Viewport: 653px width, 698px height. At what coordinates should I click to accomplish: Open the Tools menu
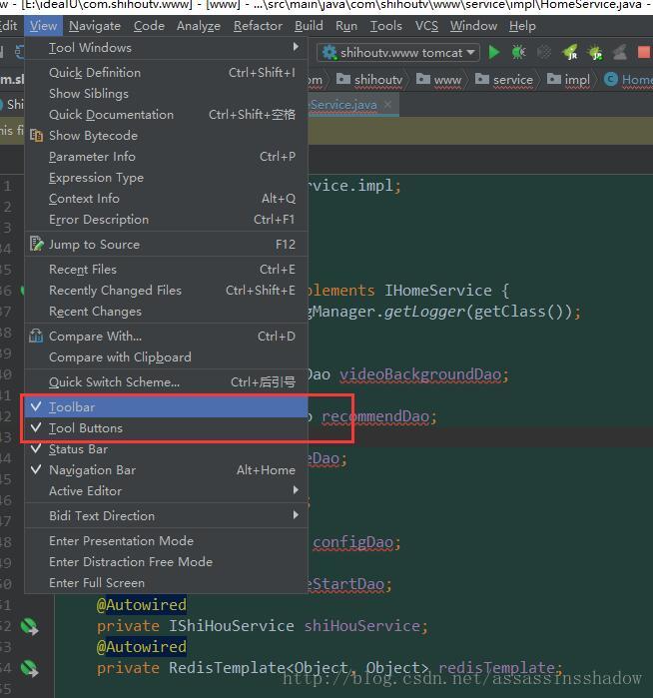[386, 26]
